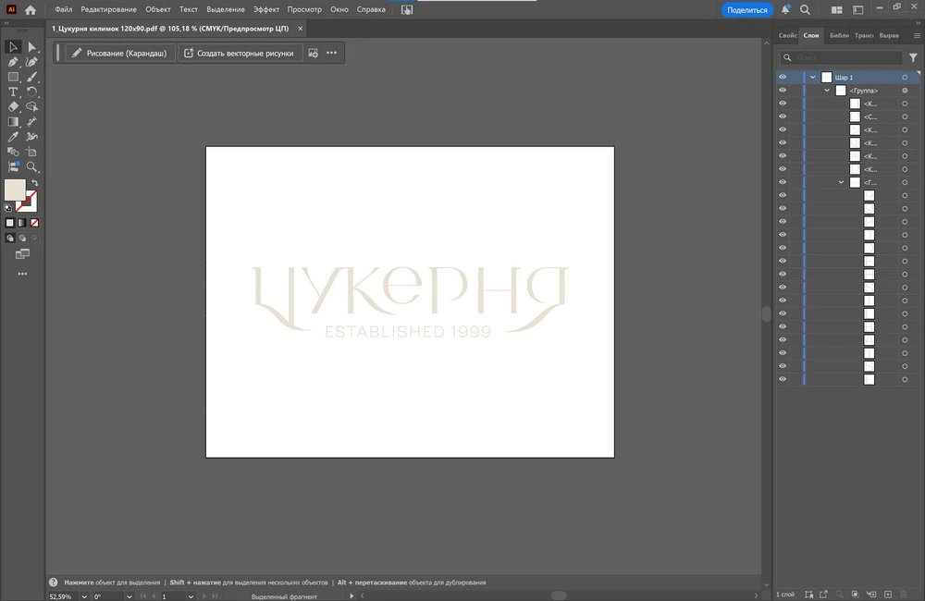
Task: Select the Eraser tool
Action: coord(14,107)
